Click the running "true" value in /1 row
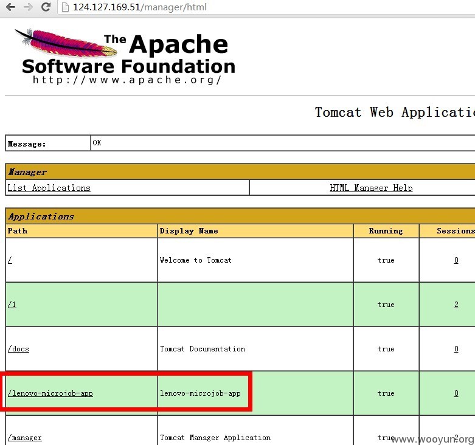The image size is (475, 445). 386,305
